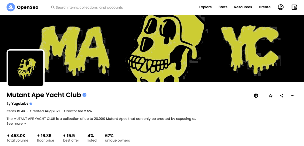Open the account profile icon
Image resolution: width=304 pixels, height=146 pixels.
click(281, 7)
